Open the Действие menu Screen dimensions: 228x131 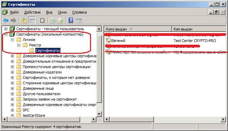(x=32, y=13)
